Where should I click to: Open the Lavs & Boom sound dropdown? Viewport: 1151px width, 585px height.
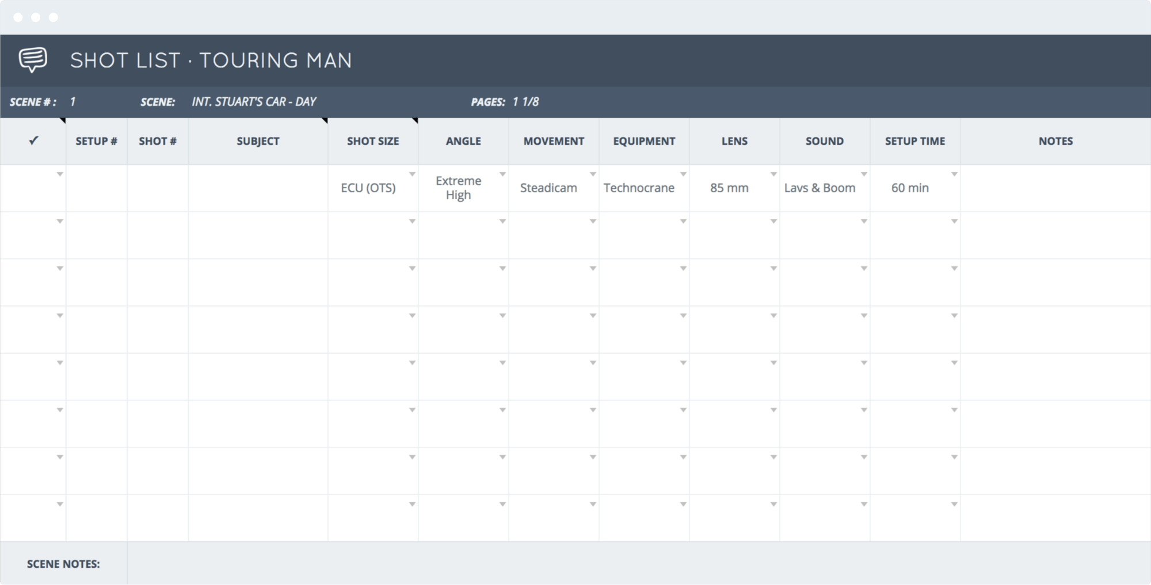coord(864,174)
